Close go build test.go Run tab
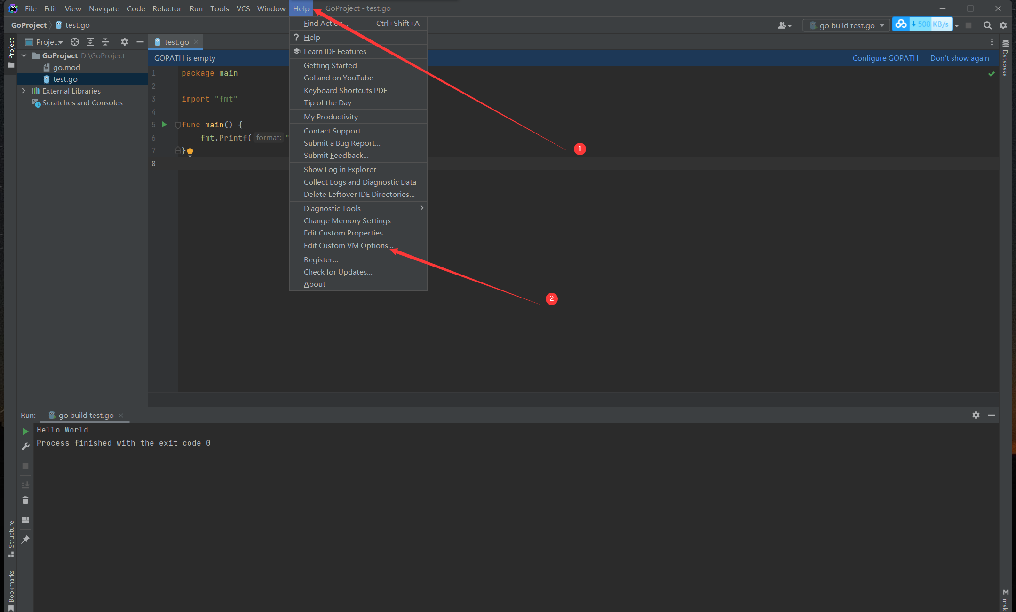1016x612 pixels. point(121,415)
